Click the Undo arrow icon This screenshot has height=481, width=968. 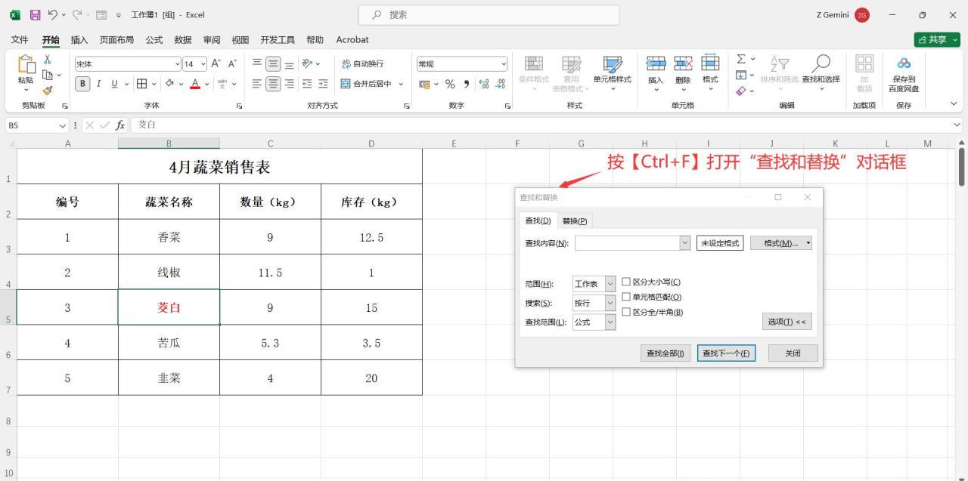click(54, 14)
